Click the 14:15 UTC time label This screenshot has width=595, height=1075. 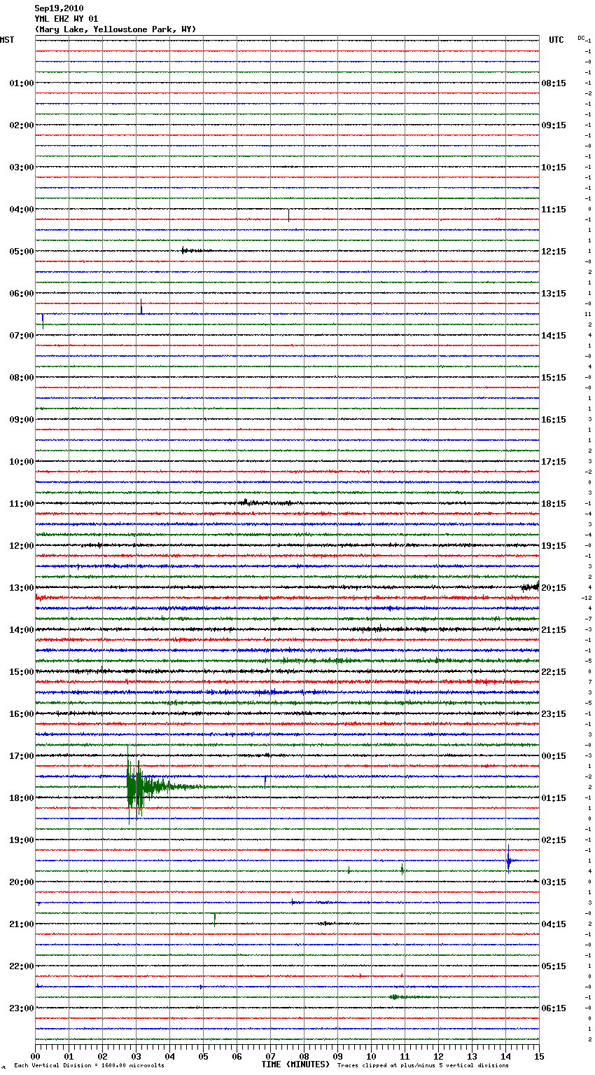click(x=554, y=336)
